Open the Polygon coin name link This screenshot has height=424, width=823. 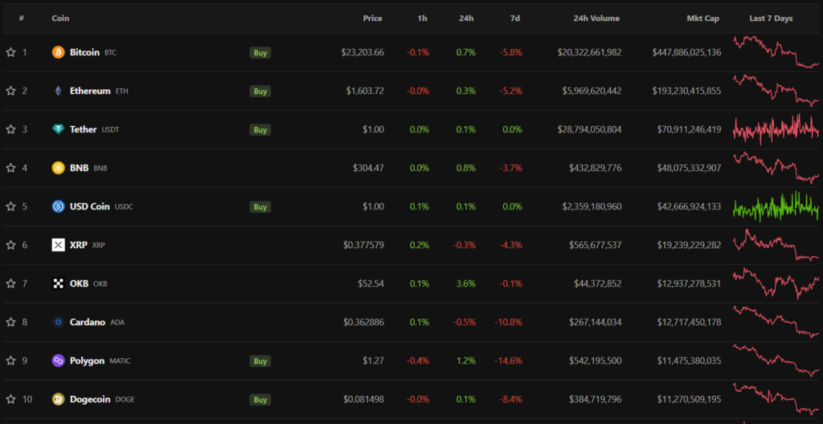point(87,361)
